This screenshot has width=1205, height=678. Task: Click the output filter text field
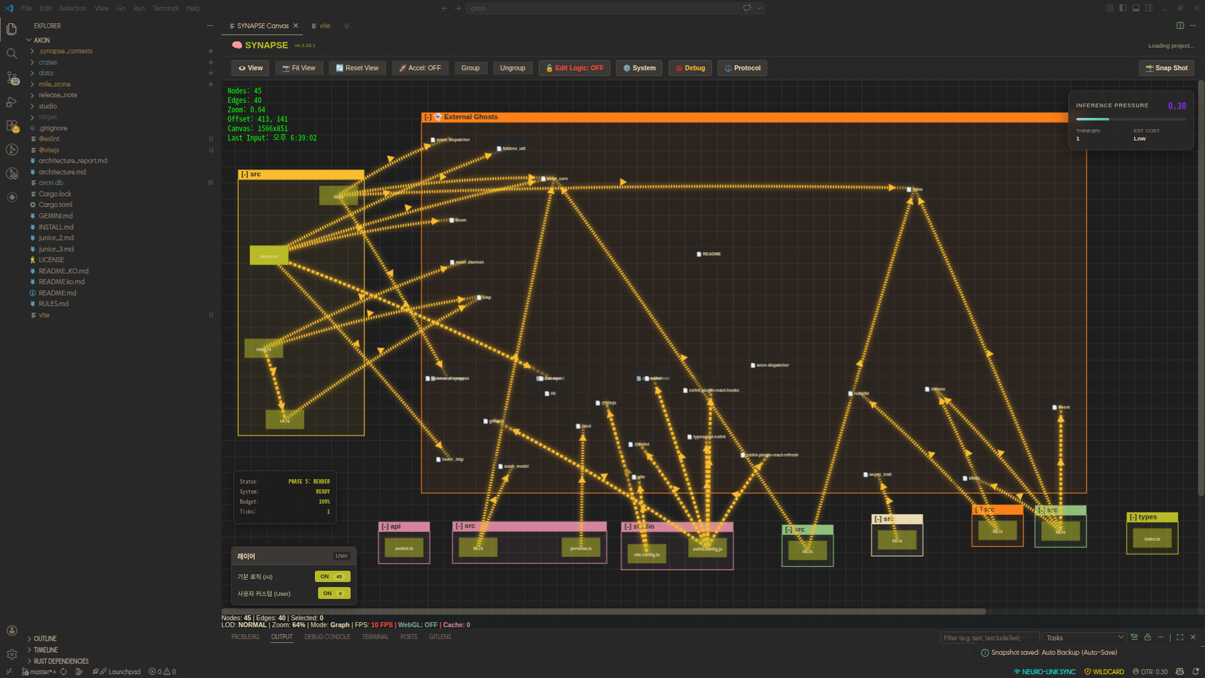point(988,638)
